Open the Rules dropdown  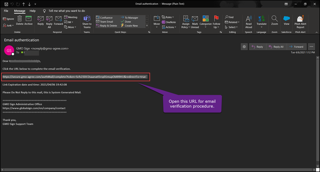tap(168, 17)
